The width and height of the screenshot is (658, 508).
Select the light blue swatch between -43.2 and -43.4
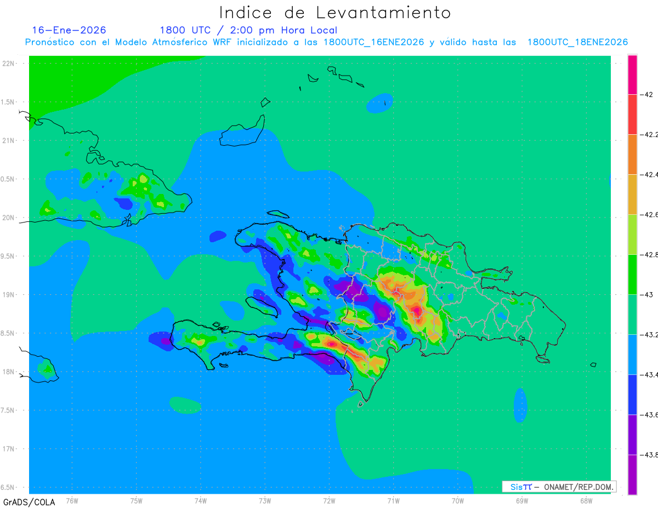coord(632,355)
